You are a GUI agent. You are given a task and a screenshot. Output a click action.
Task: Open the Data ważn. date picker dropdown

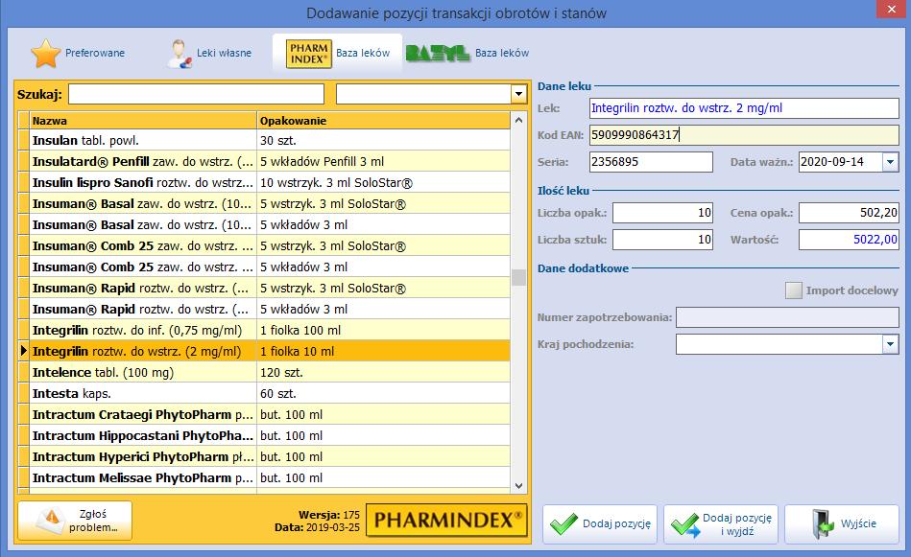[891, 162]
